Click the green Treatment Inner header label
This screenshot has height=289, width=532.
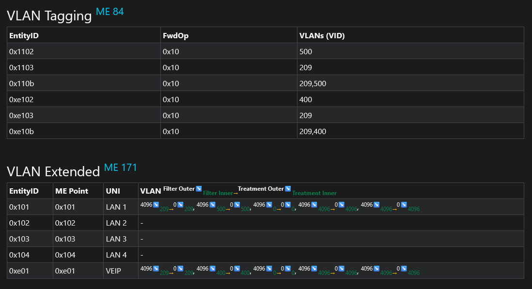tap(314, 193)
